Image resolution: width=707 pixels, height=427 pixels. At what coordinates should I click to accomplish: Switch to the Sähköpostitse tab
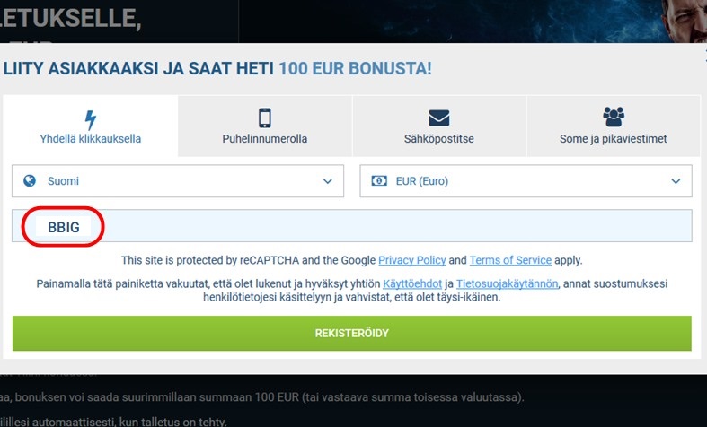click(x=438, y=139)
